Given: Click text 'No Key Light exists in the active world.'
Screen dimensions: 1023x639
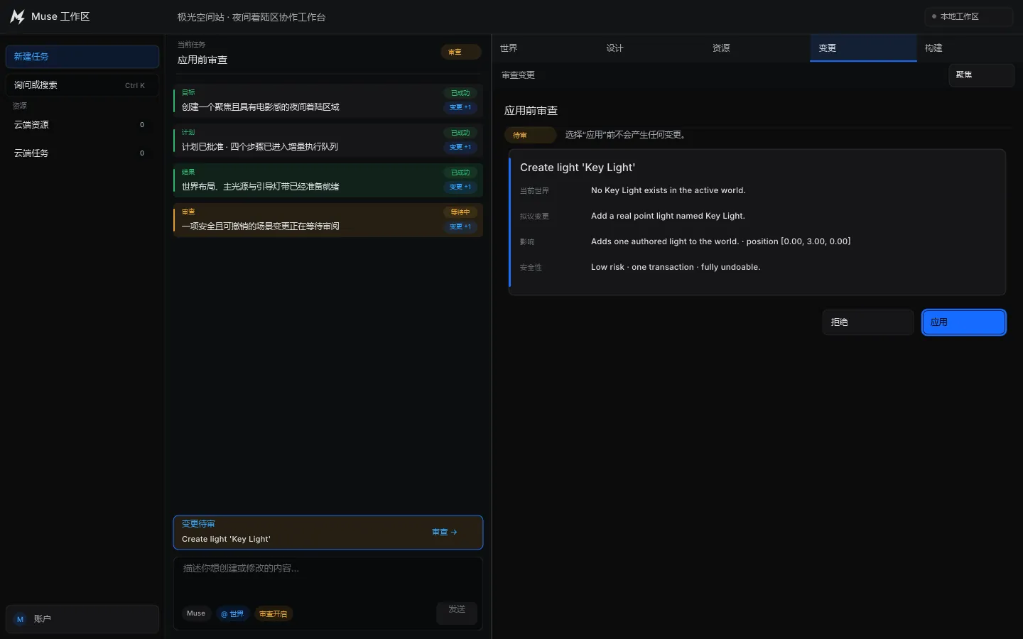Looking at the screenshot, I should pos(669,190).
